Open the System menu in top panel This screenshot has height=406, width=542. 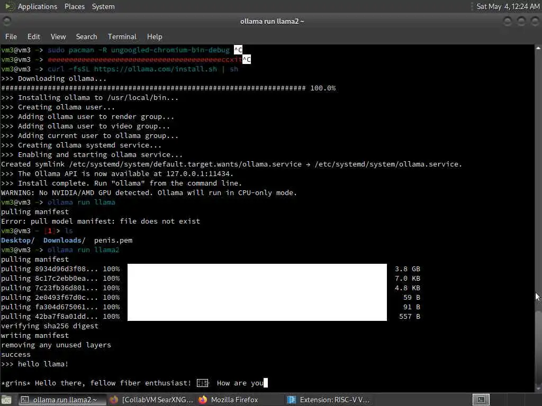click(x=103, y=6)
